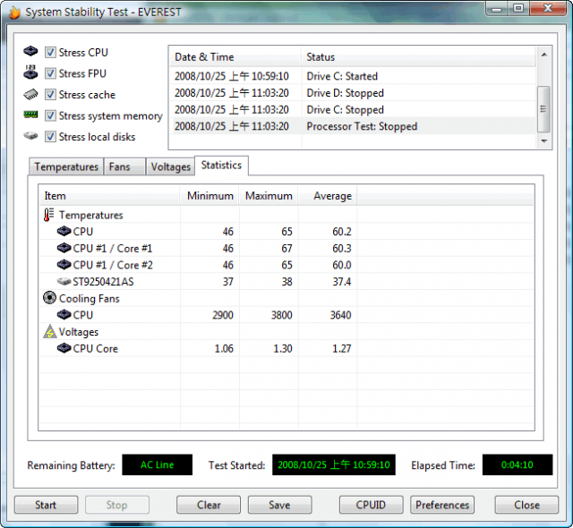Click the FPU icon beside Stress FPU
The height and width of the screenshot is (528, 573).
click(30, 72)
